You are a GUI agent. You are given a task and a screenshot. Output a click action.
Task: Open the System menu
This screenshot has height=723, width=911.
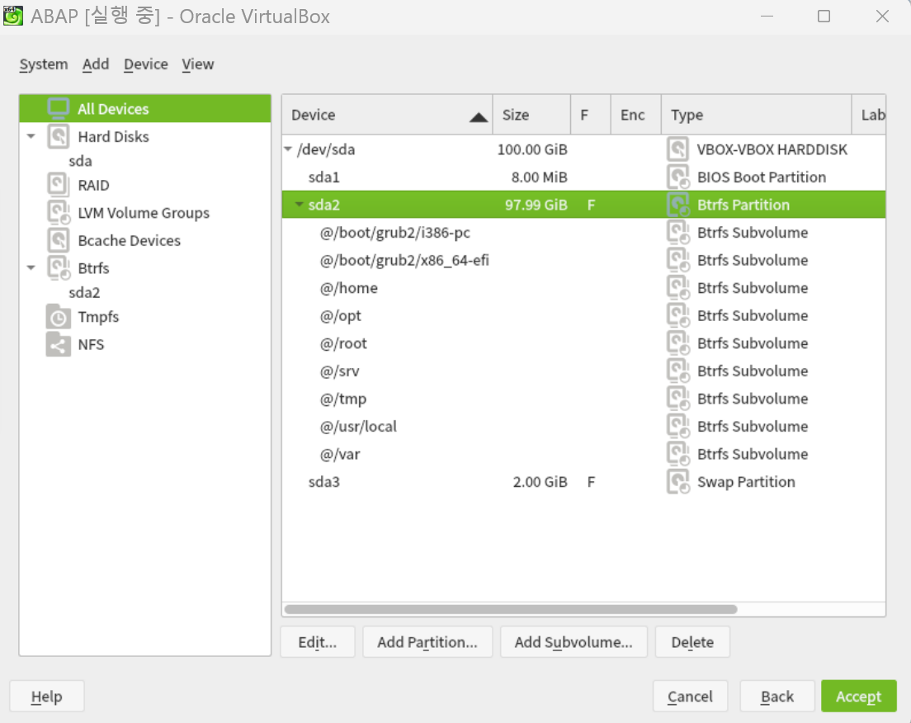click(44, 64)
